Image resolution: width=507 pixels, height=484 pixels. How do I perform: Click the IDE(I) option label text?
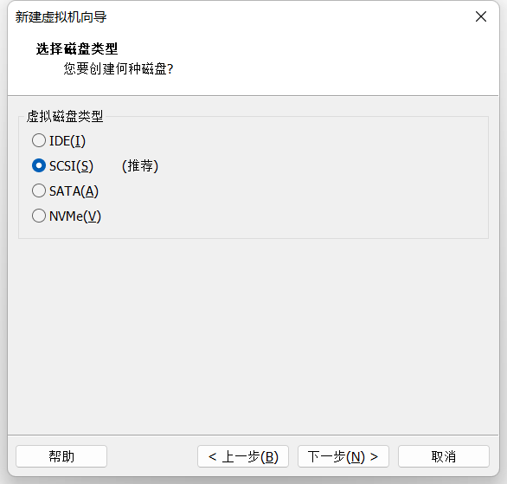67,141
